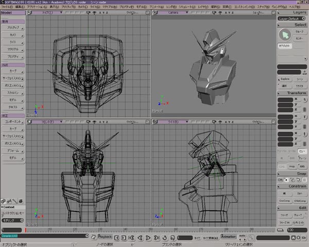Open the Playback menu

(x=105, y=237)
